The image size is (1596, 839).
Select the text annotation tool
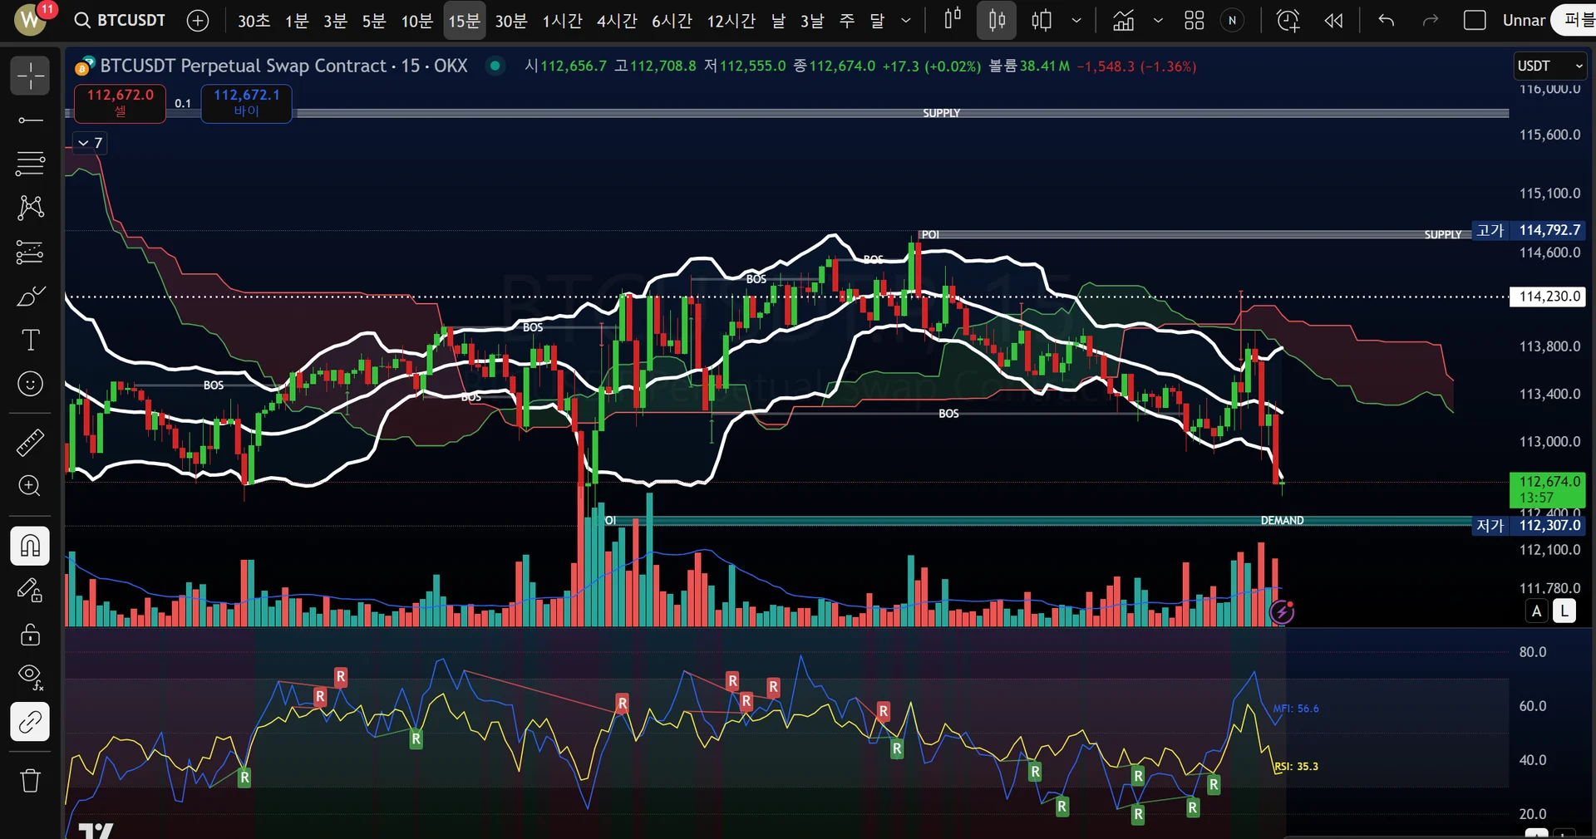pyautogui.click(x=30, y=340)
